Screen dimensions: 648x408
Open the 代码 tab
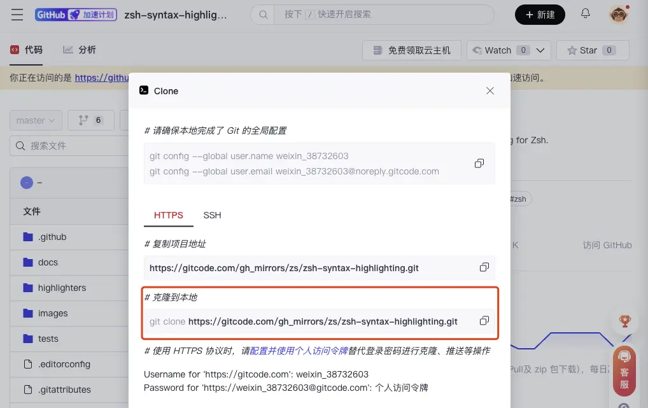(27, 50)
